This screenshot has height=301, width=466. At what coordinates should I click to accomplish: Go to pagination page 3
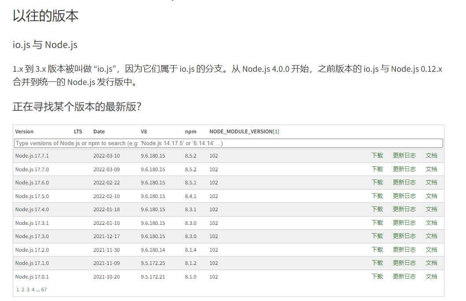click(x=28, y=290)
